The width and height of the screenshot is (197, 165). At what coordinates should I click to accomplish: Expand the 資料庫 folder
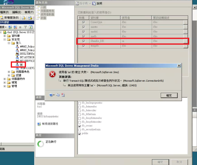pos(5,36)
